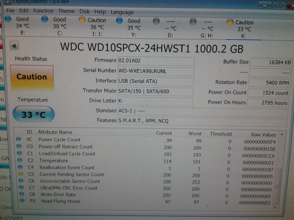Viewport: 294px width, 220px height.
Task: Select the Y: drive status icon
Action: tap(119, 20)
